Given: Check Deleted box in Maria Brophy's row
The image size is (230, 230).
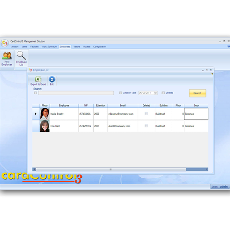Looking at the screenshot, I should click(x=146, y=114).
